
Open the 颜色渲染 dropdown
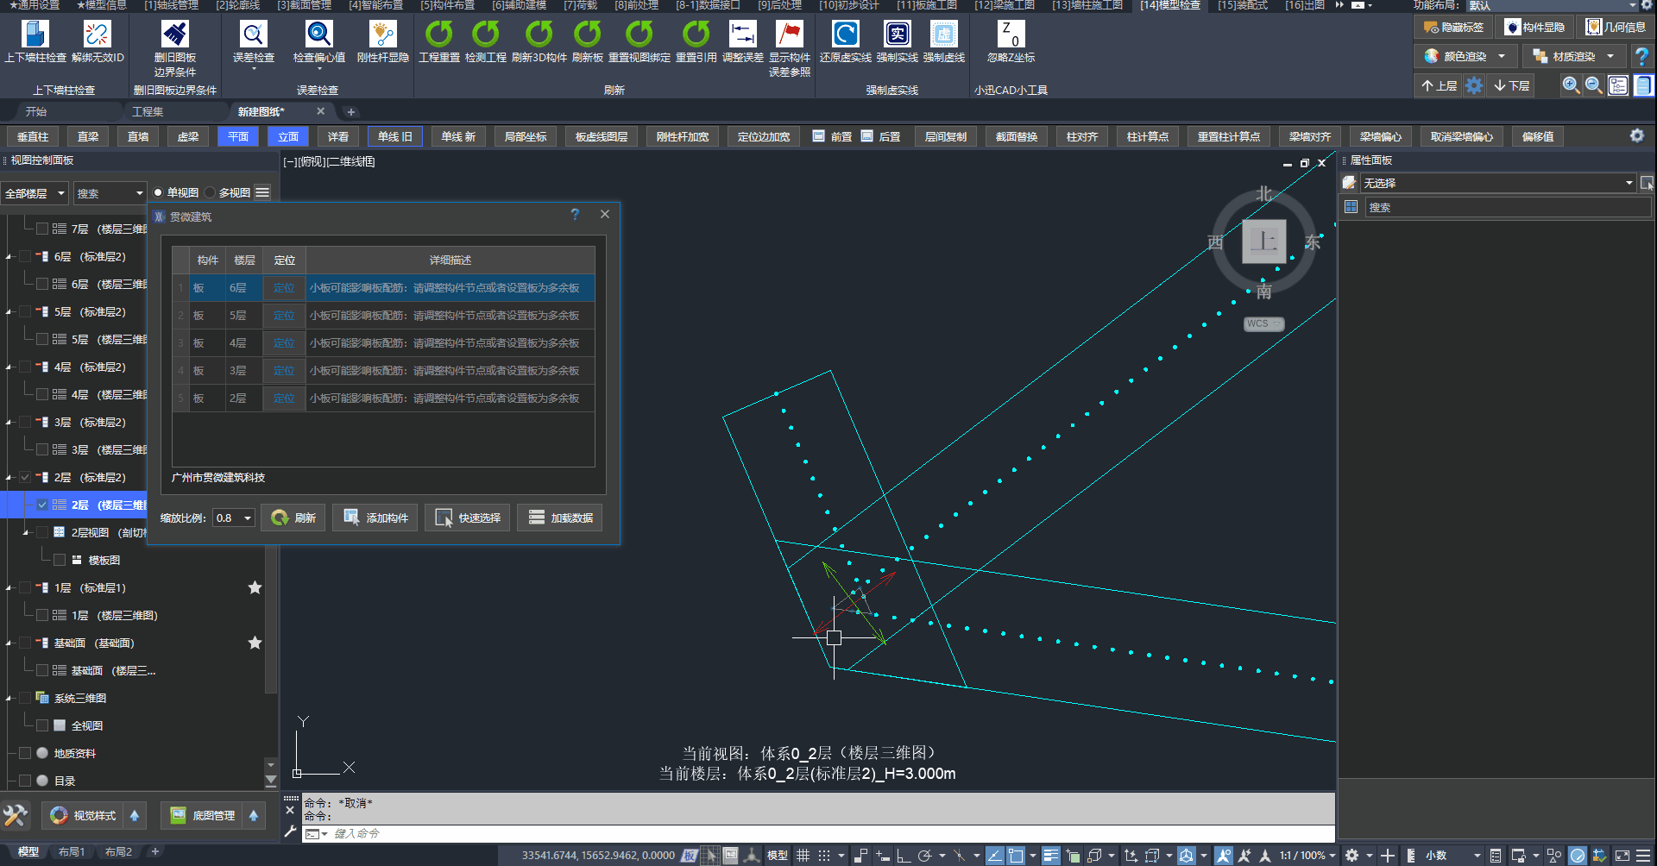[x=1502, y=57]
